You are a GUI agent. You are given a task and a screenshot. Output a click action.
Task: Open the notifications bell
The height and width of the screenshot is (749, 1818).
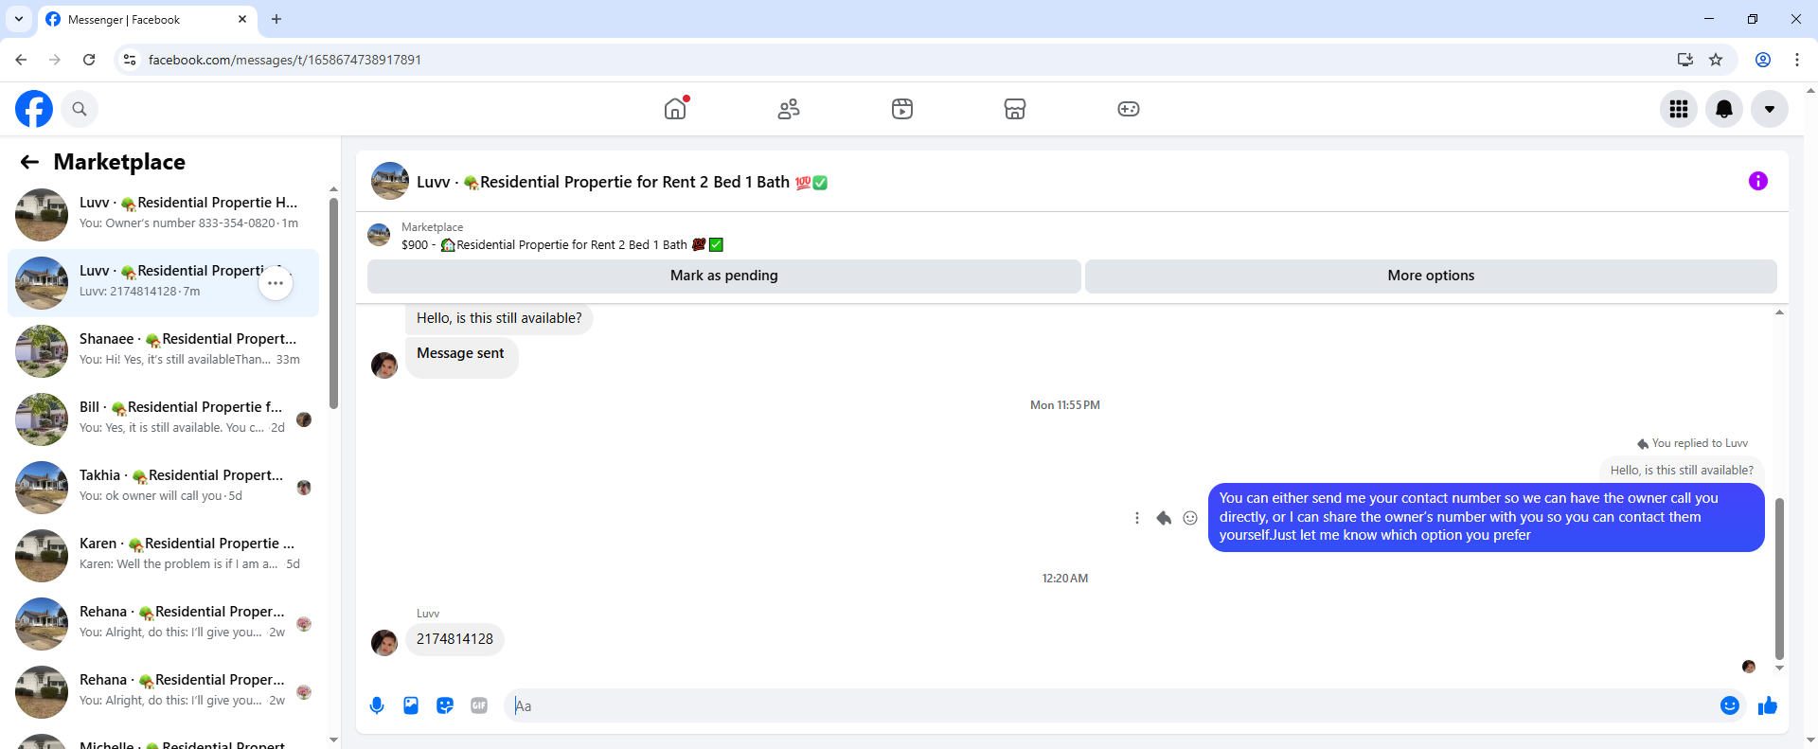1724,109
